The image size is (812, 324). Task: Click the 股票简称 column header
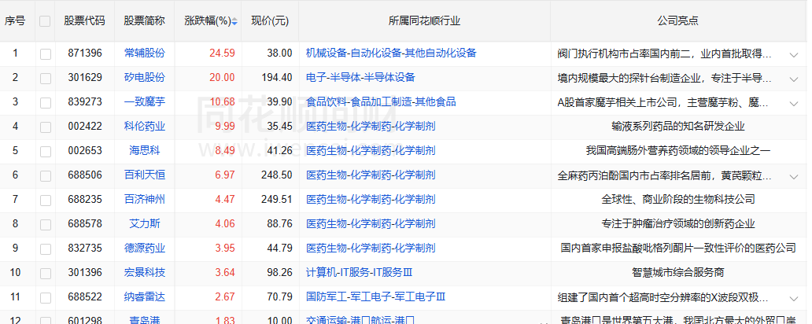click(x=145, y=20)
